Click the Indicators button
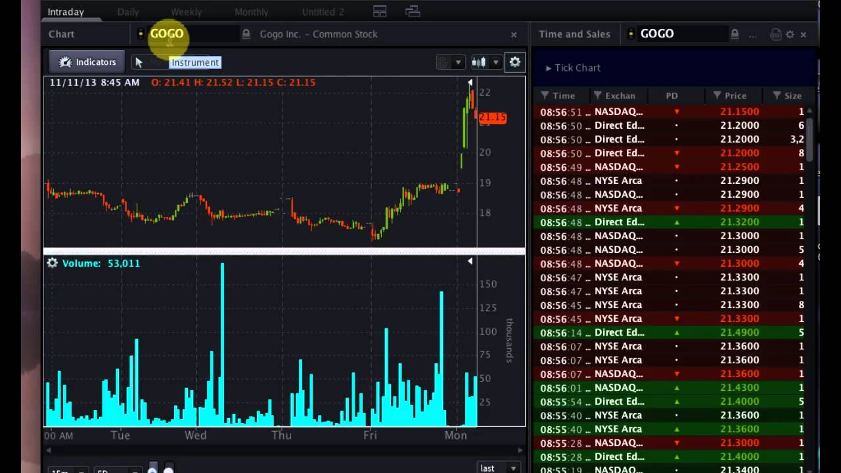 click(87, 62)
